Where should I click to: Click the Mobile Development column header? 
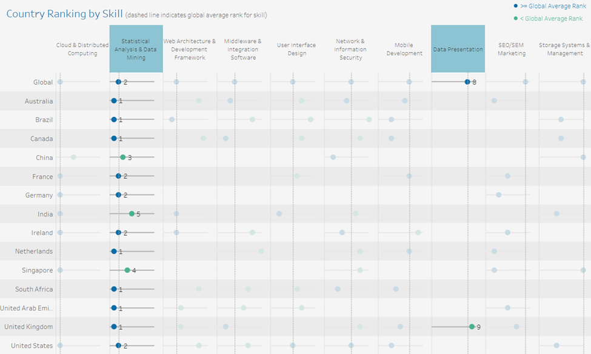click(404, 49)
